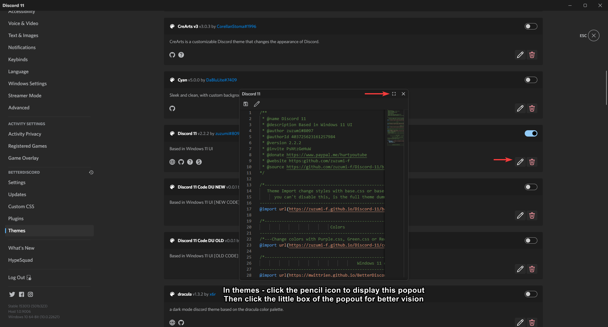The image size is (608, 327).
Task: Enable Discord 11 Code DU OLD theme
Action: [x=531, y=240]
